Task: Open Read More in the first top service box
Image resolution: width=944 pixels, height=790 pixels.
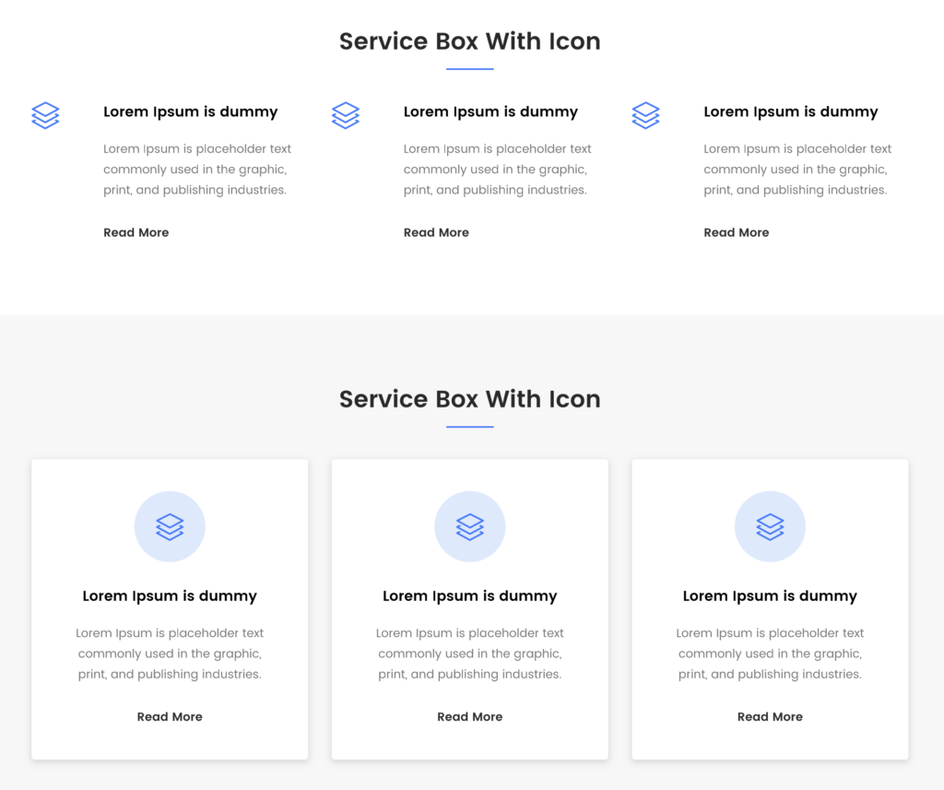Action: click(x=136, y=232)
